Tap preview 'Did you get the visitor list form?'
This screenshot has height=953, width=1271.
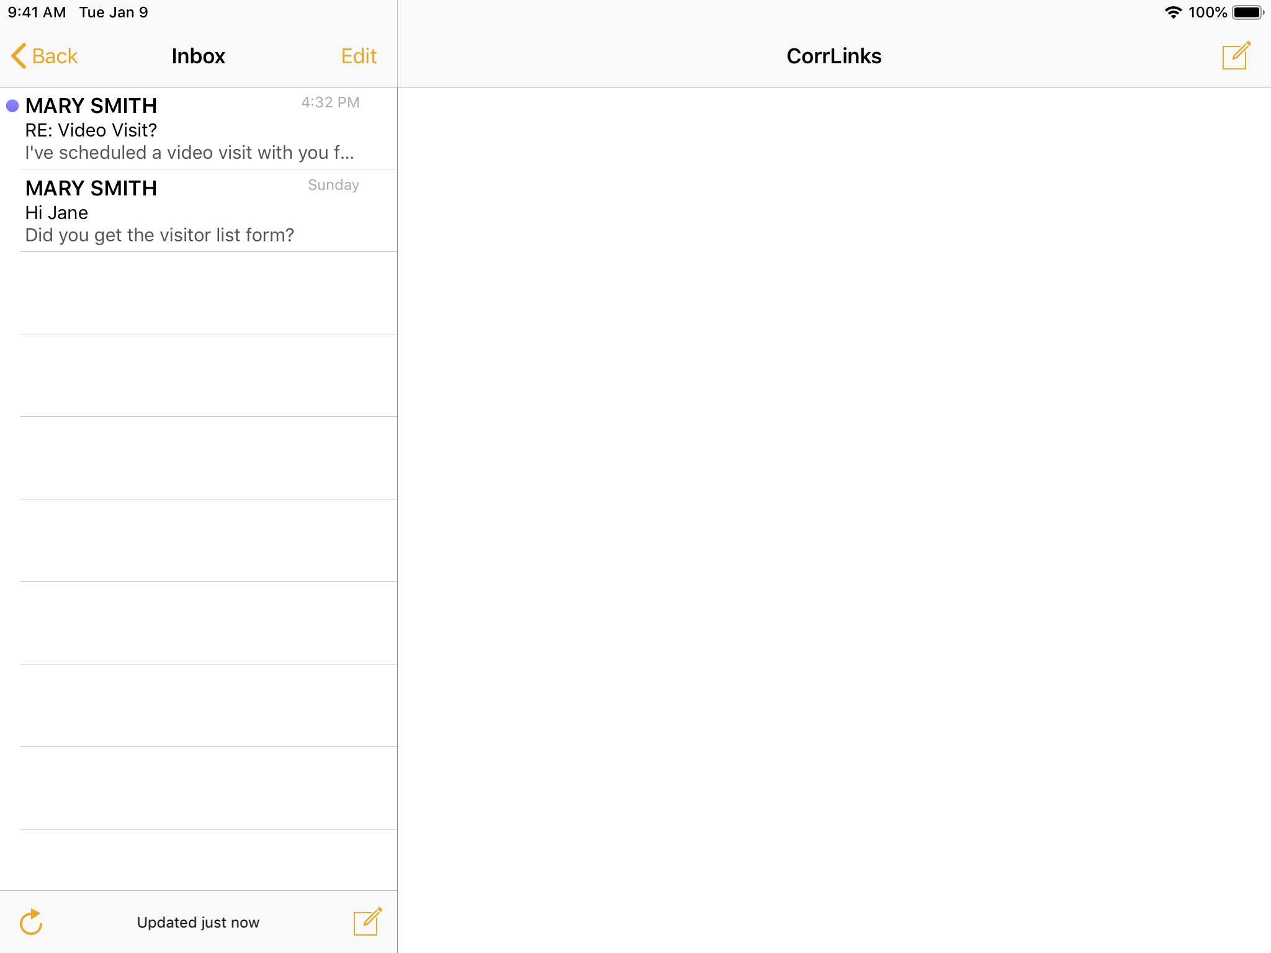[159, 235]
